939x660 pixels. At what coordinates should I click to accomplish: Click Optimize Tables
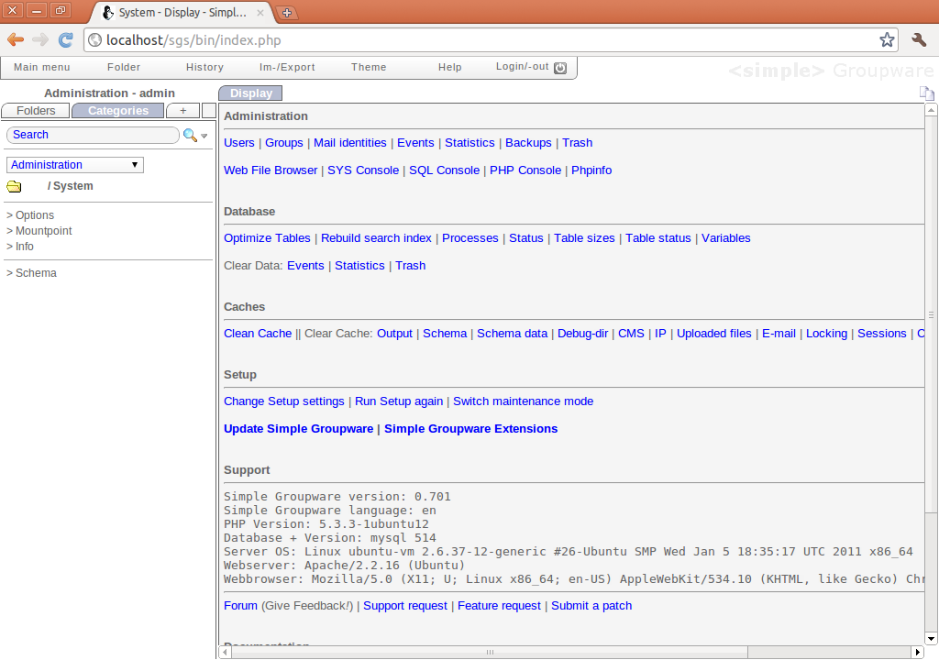[x=267, y=237]
